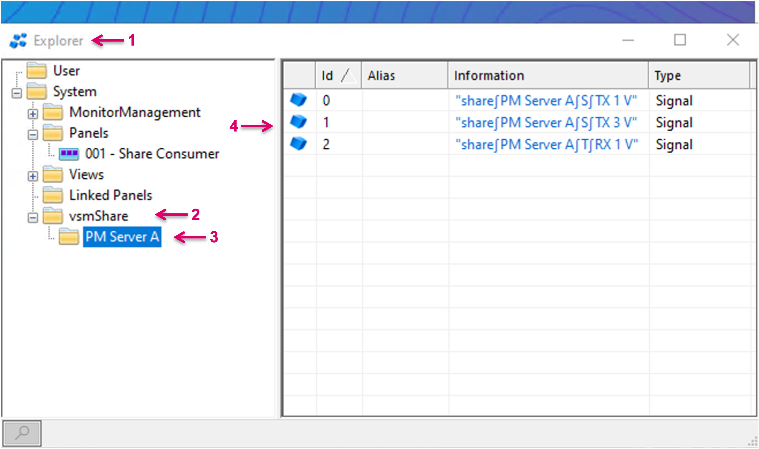Click the Explorer app icon in title bar

(x=18, y=40)
